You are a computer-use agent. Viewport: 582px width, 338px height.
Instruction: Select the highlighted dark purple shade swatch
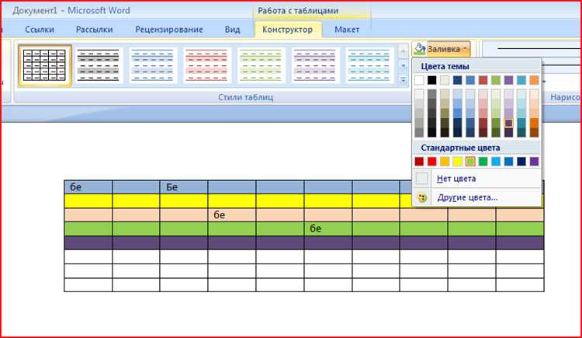[x=508, y=123]
